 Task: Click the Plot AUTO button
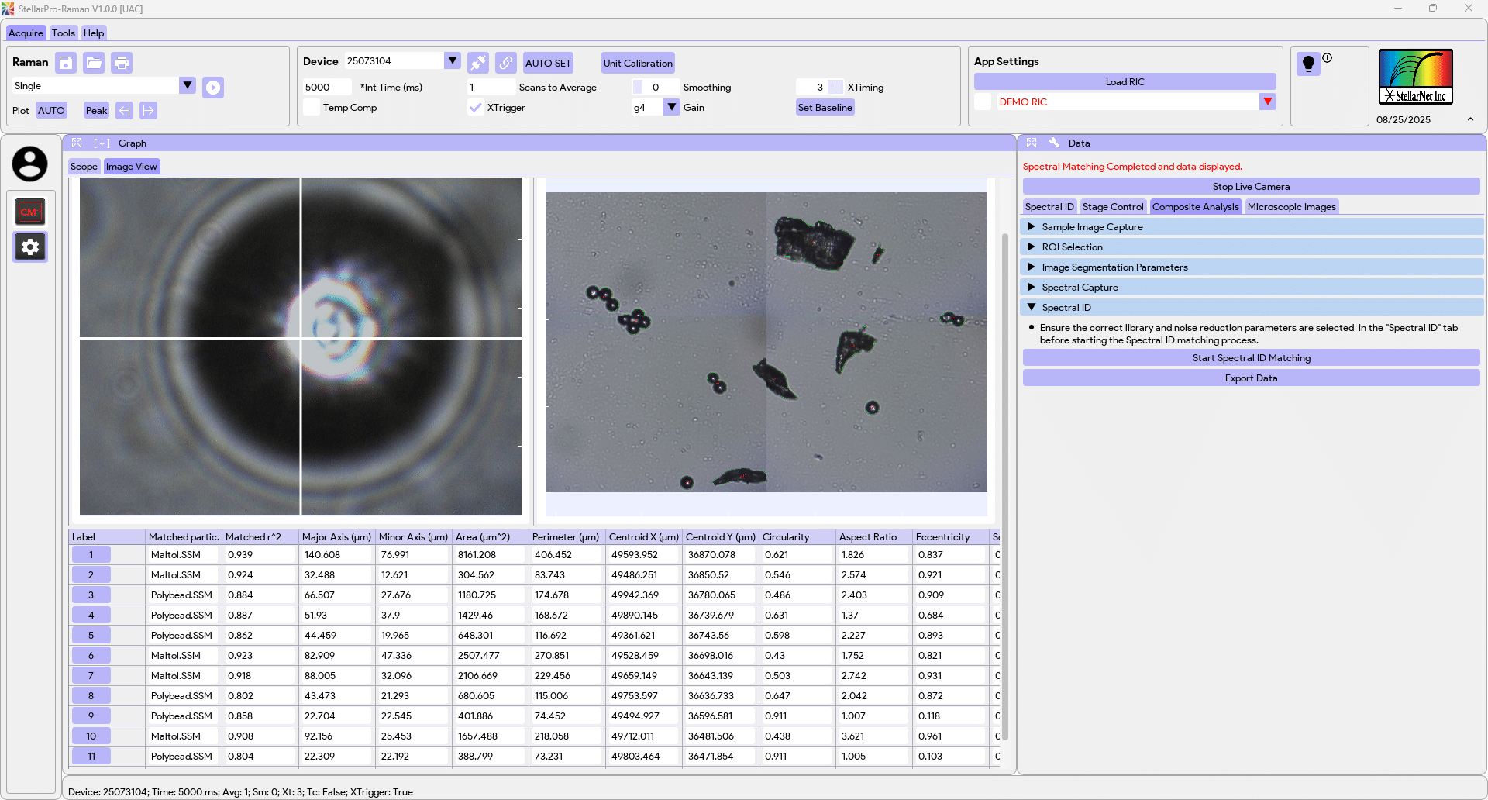51,111
